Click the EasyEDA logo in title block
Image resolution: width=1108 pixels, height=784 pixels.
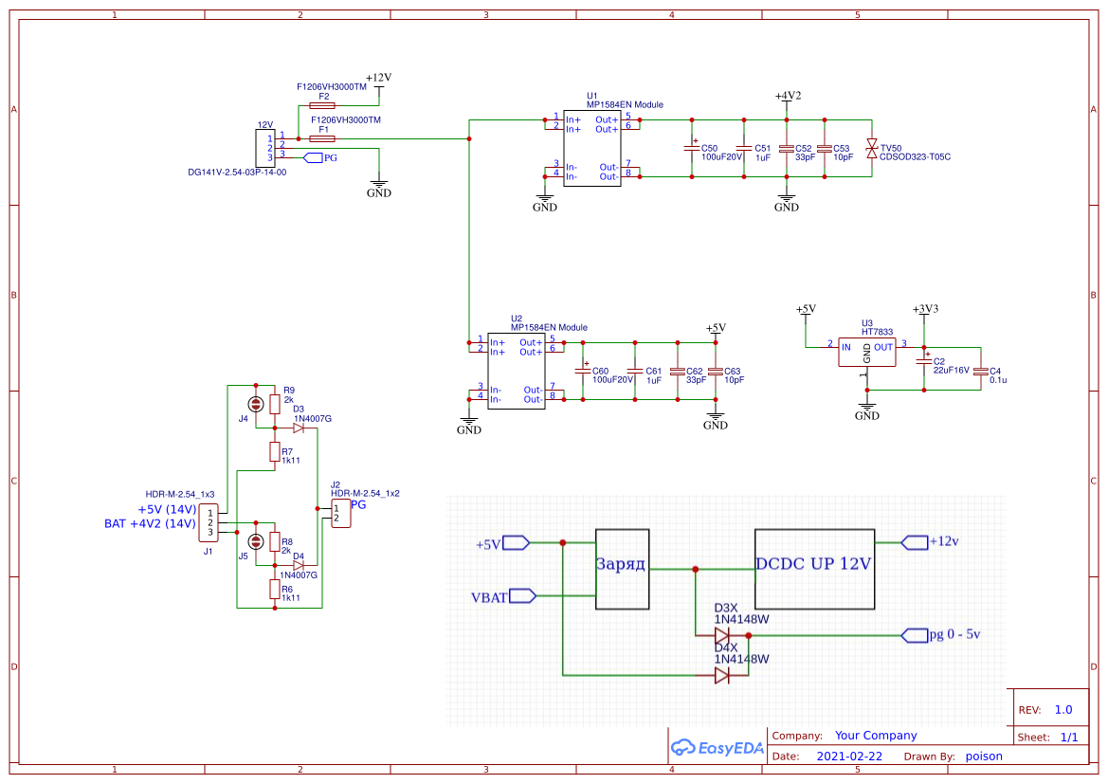click(x=717, y=748)
